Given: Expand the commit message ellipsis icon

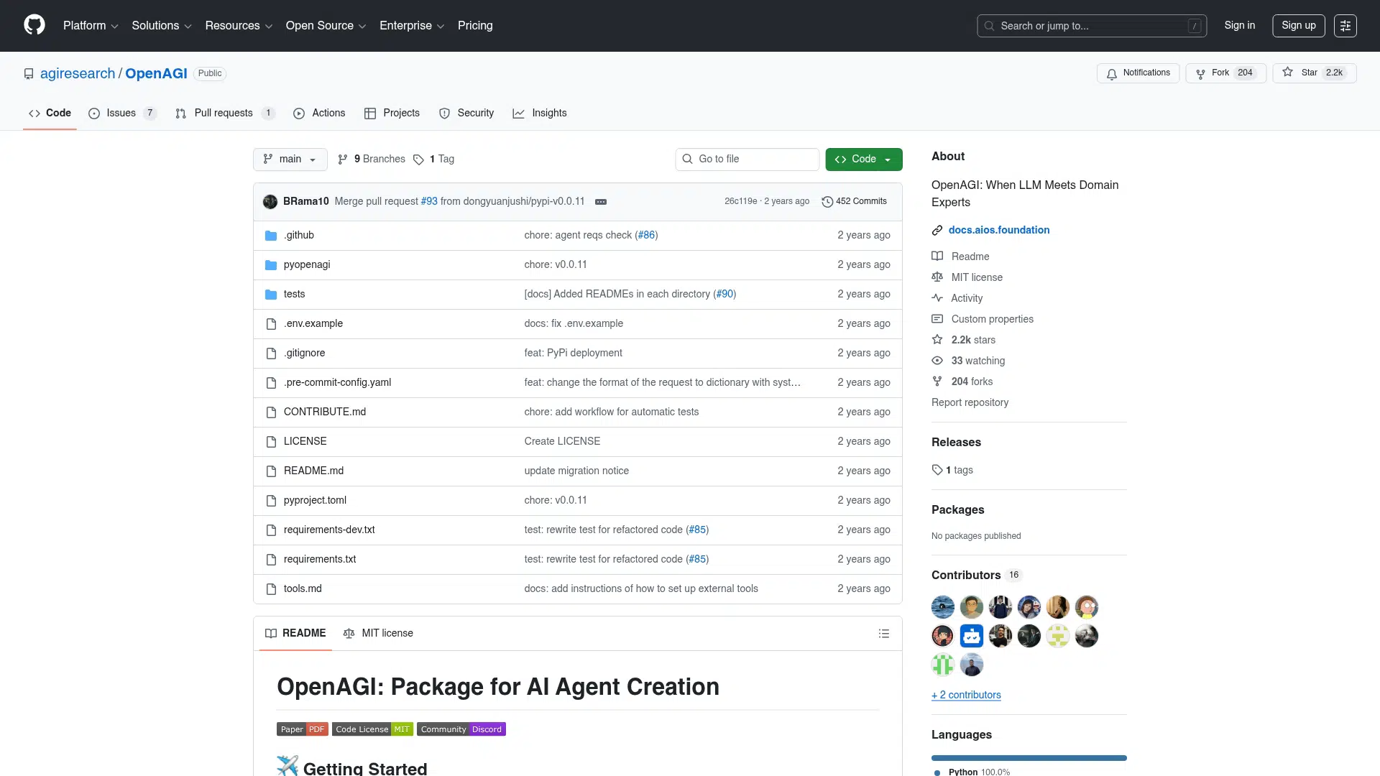Looking at the screenshot, I should pyautogui.click(x=601, y=202).
